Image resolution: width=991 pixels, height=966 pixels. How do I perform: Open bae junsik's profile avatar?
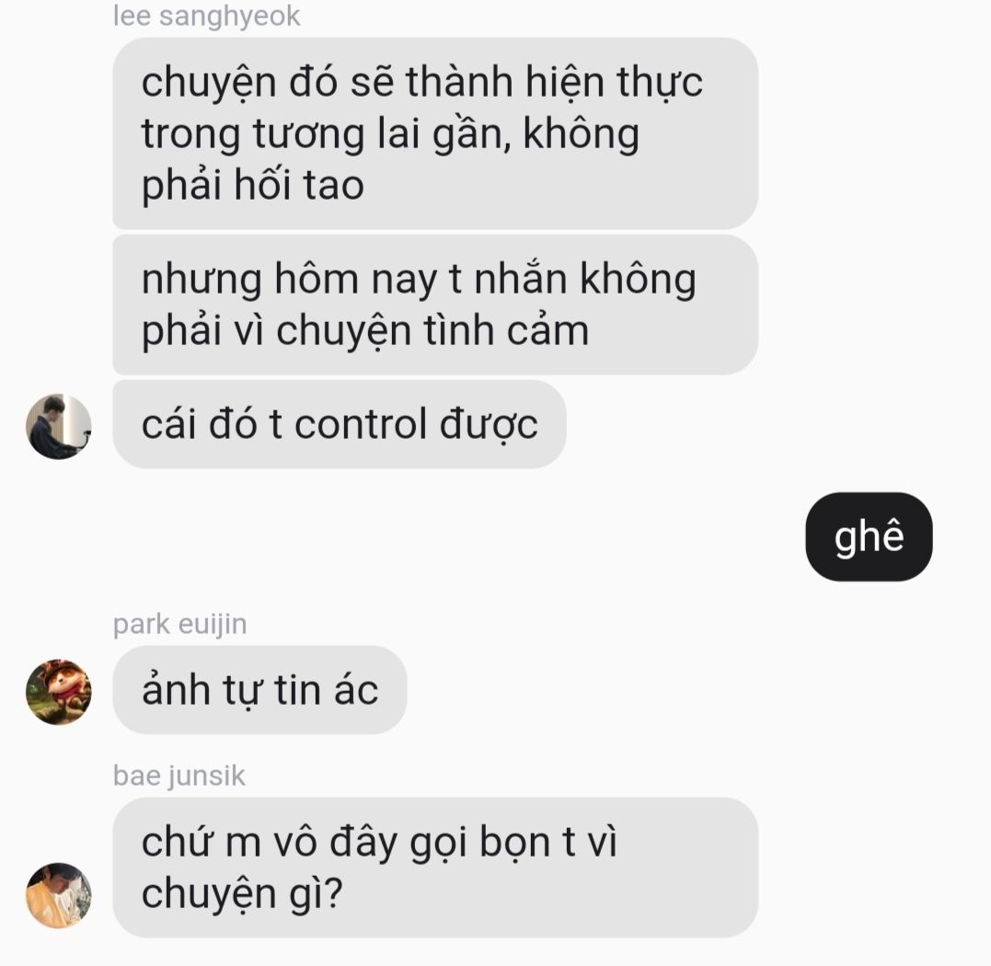(x=58, y=894)
